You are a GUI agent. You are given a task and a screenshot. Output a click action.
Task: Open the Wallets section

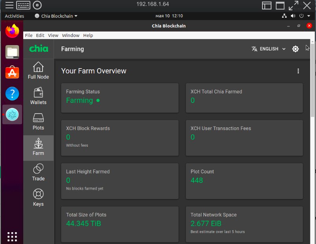38,96
